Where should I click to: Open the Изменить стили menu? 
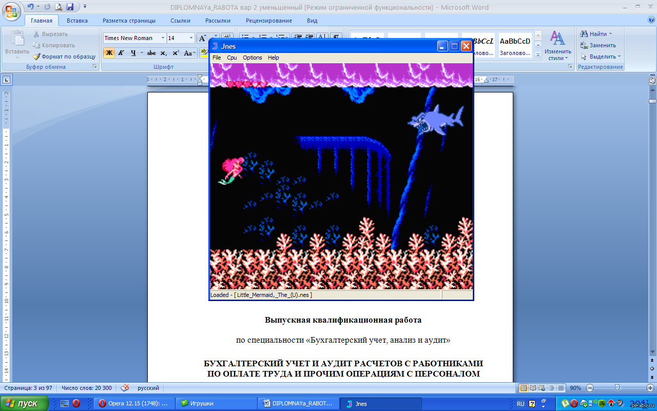tap(558, 45)
